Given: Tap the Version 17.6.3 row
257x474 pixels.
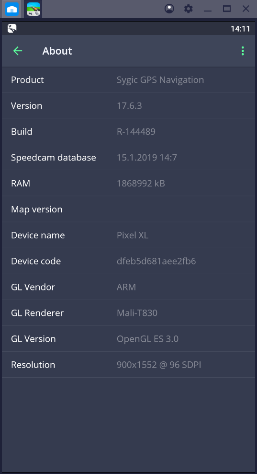Looking at the screenshot, I should coord(129,105).
